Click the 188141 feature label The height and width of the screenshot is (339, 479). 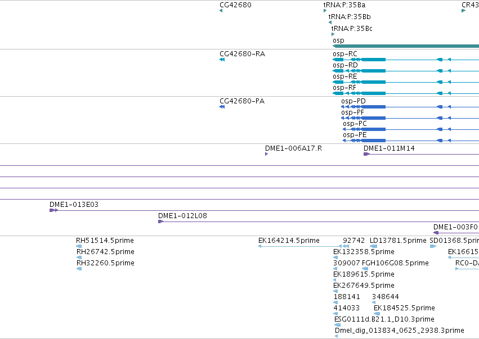point(346,297)
